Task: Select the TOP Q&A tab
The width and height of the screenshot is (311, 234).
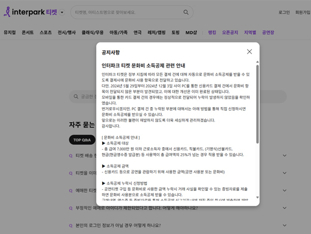Action: tap(82, 140)
